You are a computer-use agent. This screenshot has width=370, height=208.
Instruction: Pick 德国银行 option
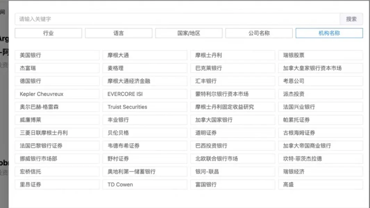point(57,81)
